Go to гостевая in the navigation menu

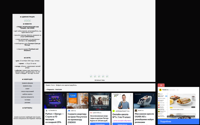27,100
